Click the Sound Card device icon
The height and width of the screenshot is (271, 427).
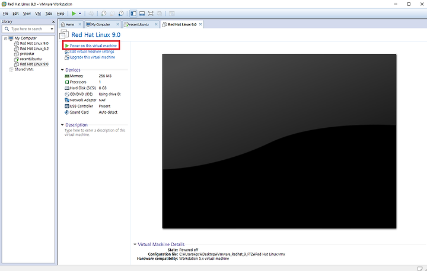coord(67,112)
